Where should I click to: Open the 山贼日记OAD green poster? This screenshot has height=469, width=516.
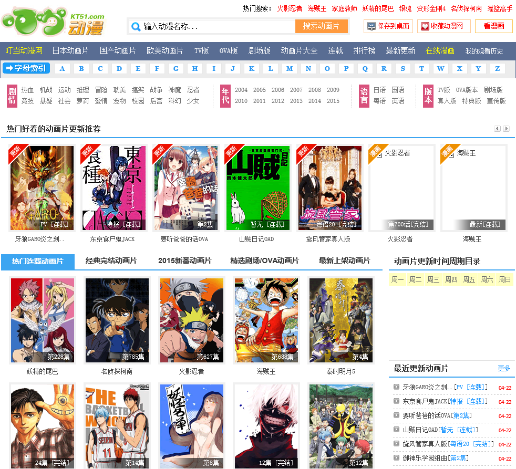click(x=258, y=188)
